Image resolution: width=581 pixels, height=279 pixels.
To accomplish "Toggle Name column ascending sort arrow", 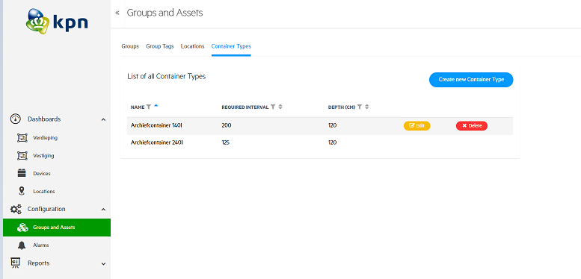I will coord(156,106).
